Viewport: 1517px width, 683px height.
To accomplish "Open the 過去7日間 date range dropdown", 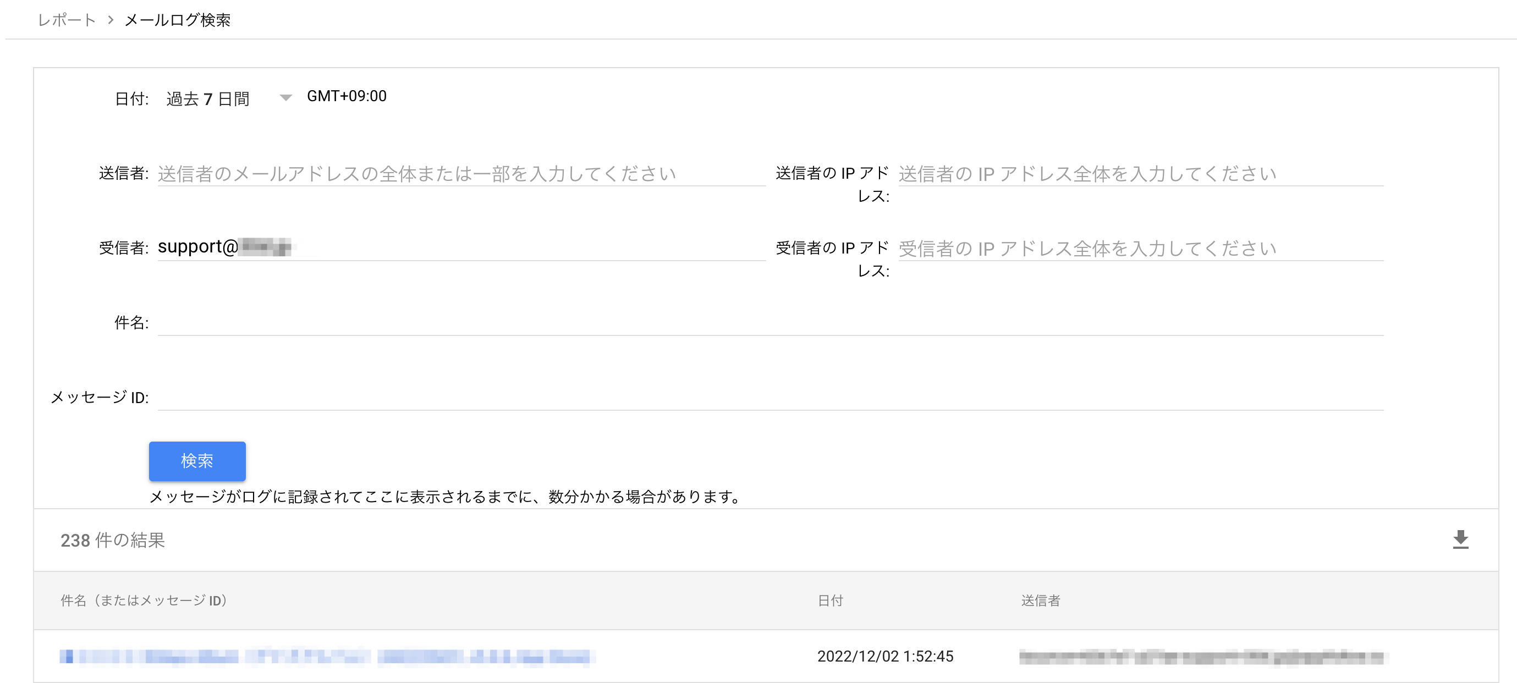I will click(x=208, y=97).
